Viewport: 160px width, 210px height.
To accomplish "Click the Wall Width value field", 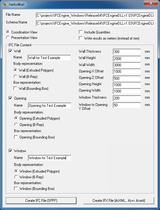I will (x=127, y=65).
